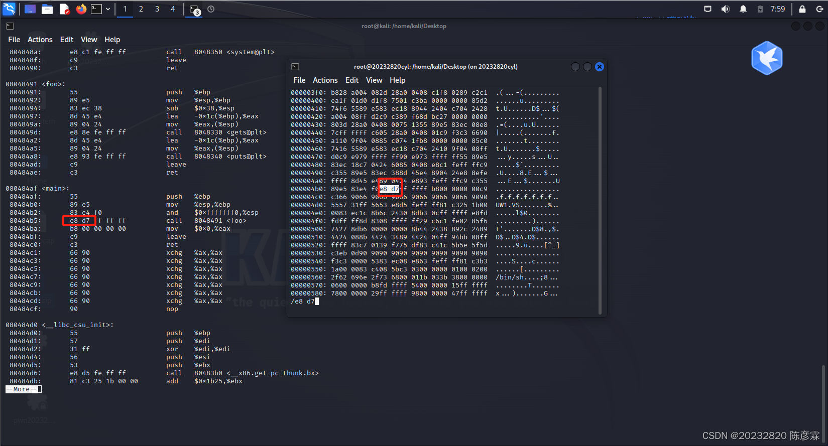Open Actions menu in main terminal
The image size is (828, 446).
[x=40, y=40]
